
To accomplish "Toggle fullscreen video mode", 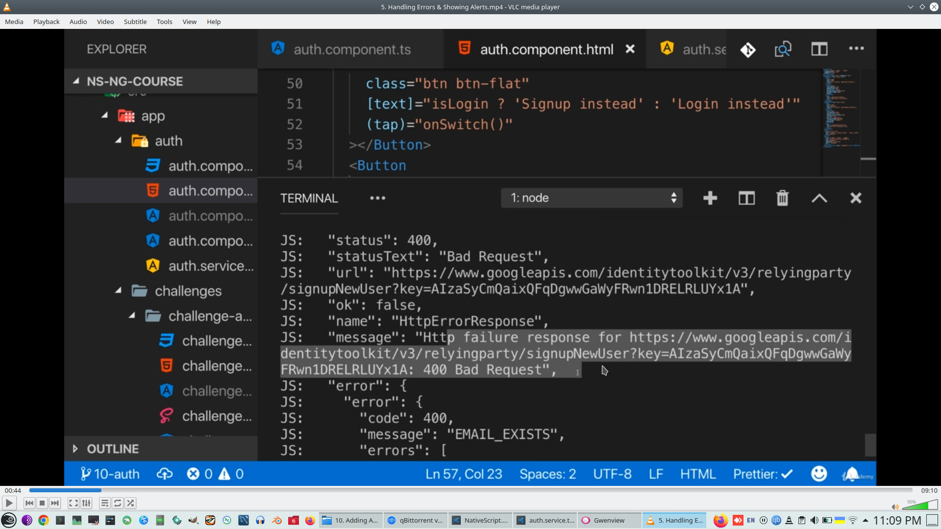I will pos(73,503).
